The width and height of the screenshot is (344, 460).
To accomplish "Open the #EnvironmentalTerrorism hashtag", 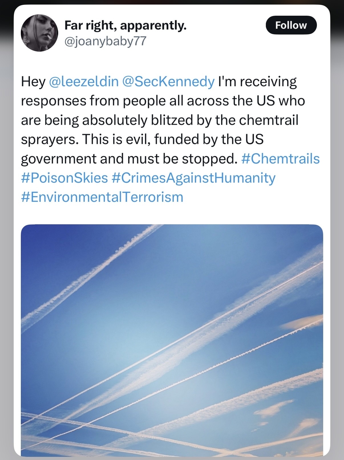I will pyautogui.click(x=102, y=197).
